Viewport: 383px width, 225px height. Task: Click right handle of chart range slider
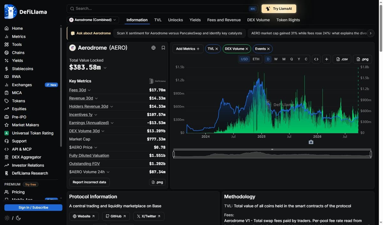(x=371, y=154)
